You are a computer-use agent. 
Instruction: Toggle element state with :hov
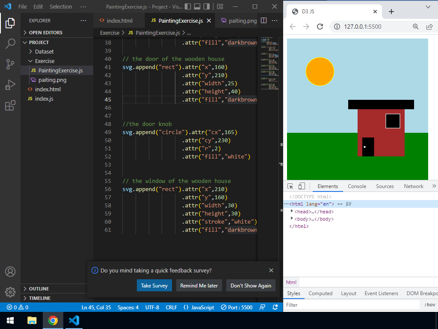pyautogui.click(x=429, y=305)
